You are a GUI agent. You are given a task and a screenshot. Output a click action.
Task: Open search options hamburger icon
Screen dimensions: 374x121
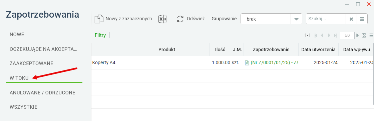click(x=362, y=19)
